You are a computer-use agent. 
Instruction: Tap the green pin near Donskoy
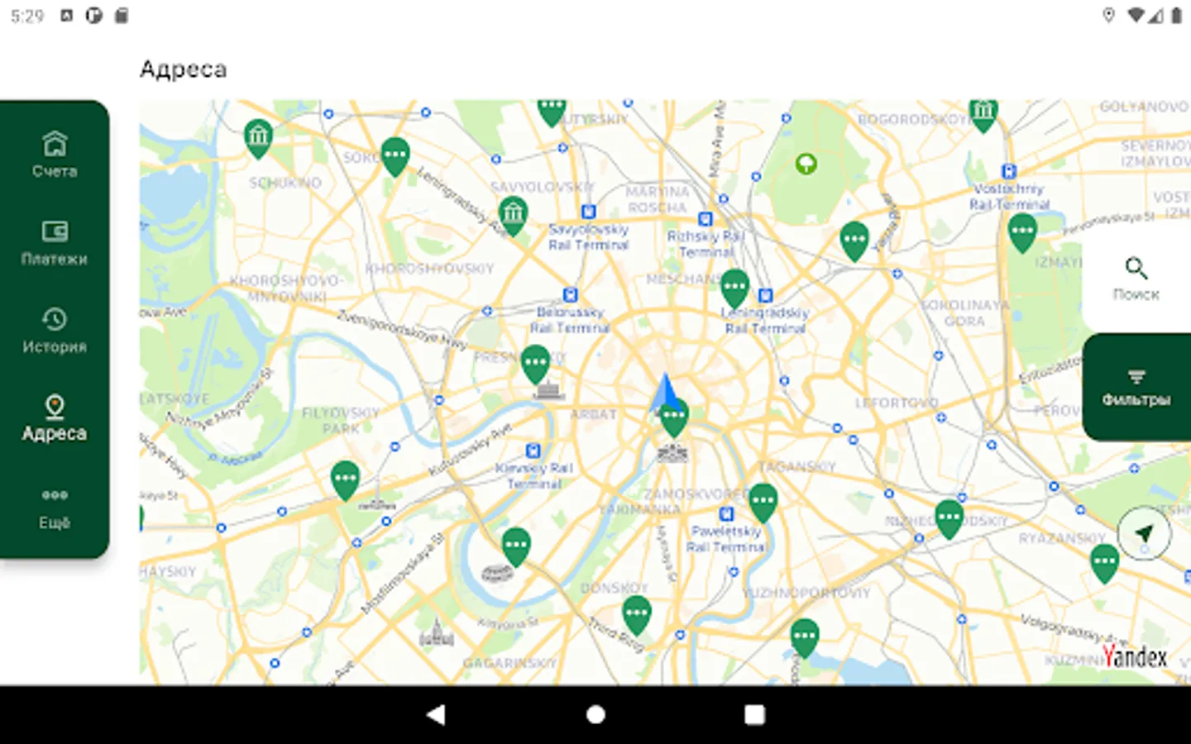pyautogui.click(x=637, y=616)
